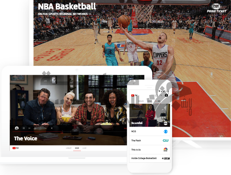Screen dimensions: 231x175
Task: Click the NBC peacock logo in tablet player
Action: click(x=17, y=128)
